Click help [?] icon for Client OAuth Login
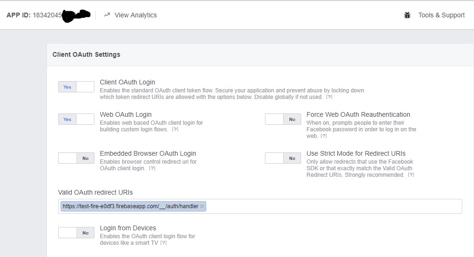 pyautogui.click(x=329, y=97)
